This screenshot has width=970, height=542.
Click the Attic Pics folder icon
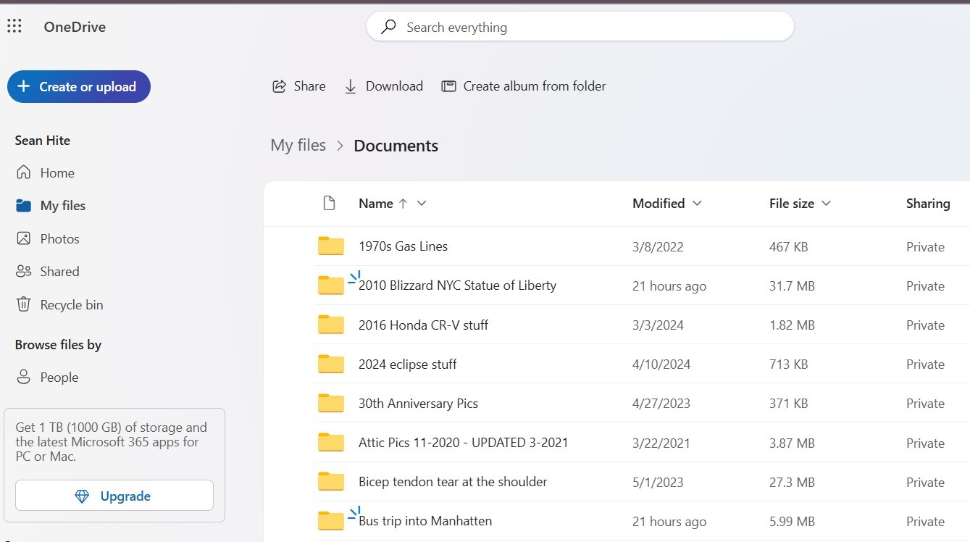tap(331, 442)
